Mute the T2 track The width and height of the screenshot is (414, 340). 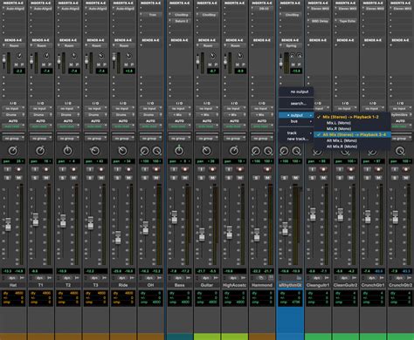pos(73,178)
